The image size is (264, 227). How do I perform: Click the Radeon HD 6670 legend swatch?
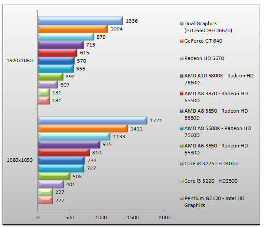(181, 58)
